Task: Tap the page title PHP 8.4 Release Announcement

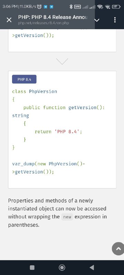Action: 52,17
